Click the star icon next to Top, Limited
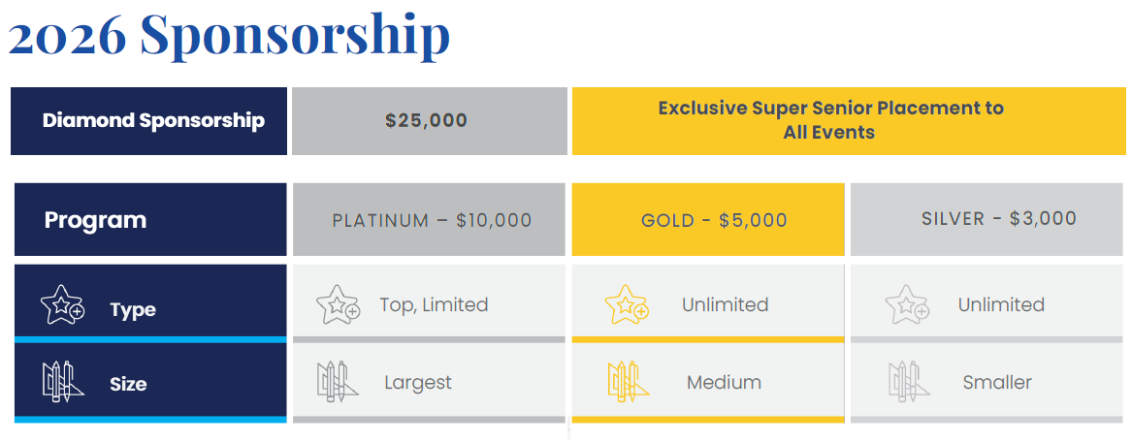This screenshot has height=442, width=1132. tap(338, 304)
